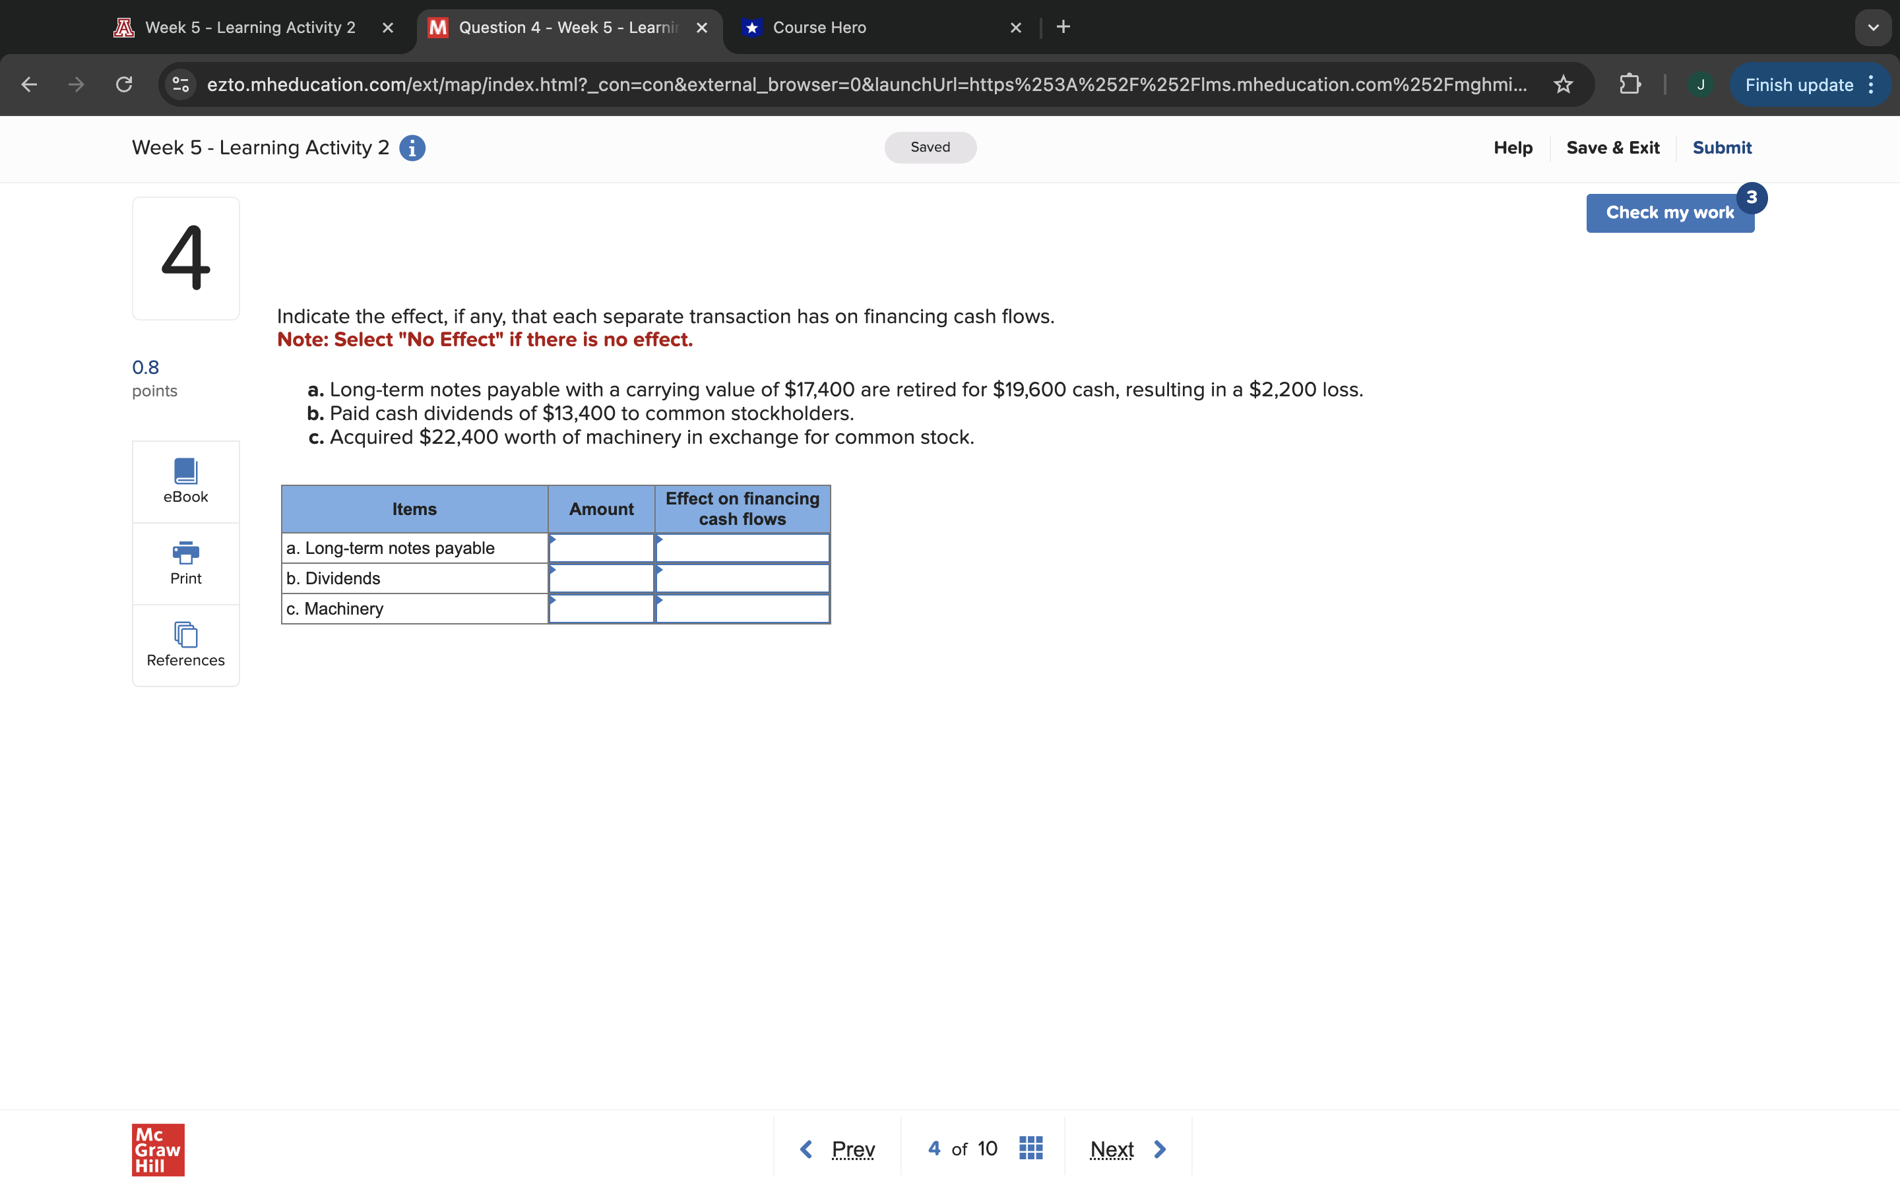The height and width of the screenshot is (1187, 1900).
Task: Click the Check my work button
Action: 1670,212
